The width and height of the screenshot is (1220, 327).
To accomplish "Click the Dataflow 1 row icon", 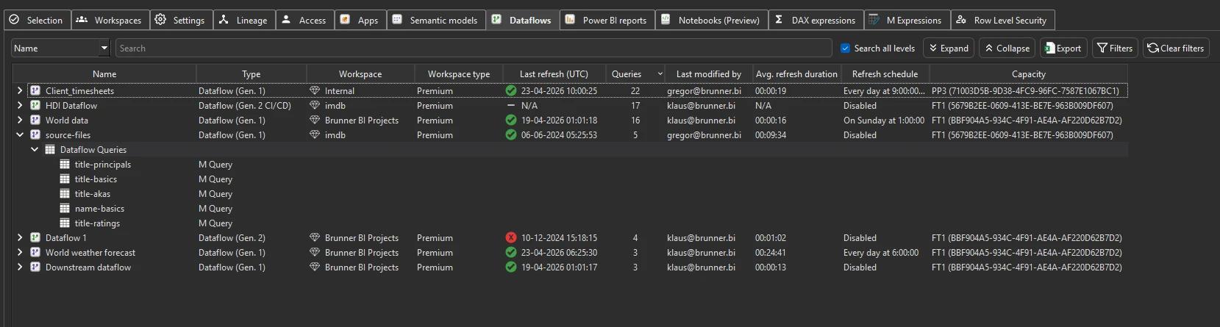I will [35, 238].
